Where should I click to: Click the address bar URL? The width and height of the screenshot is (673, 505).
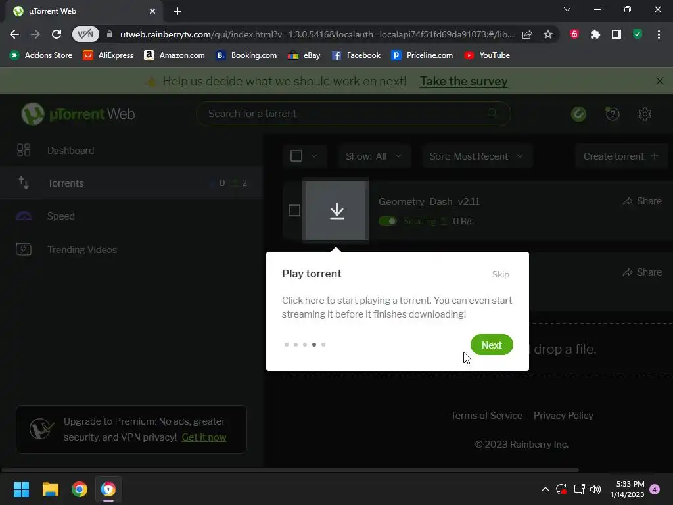tap(317, 34)
